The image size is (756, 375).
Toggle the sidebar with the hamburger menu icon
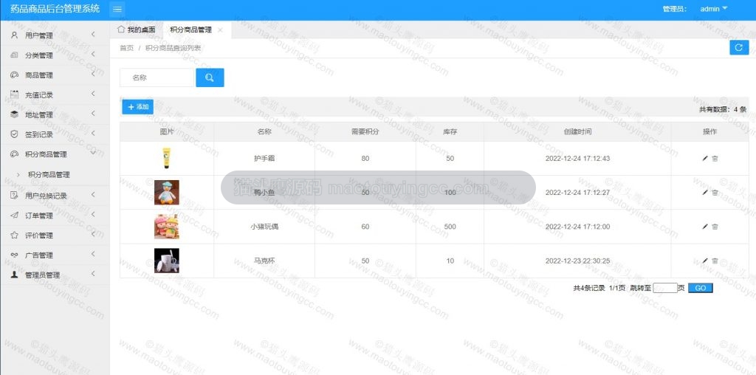(x=117, y=9)
